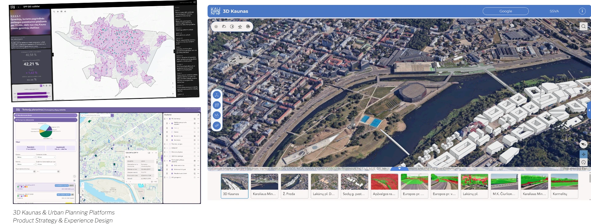Image resolution: width=591 pixels, height=224 pixels.
Task: Open the cloud weather tool in 3D Kaunas
Action: point(224,27)
